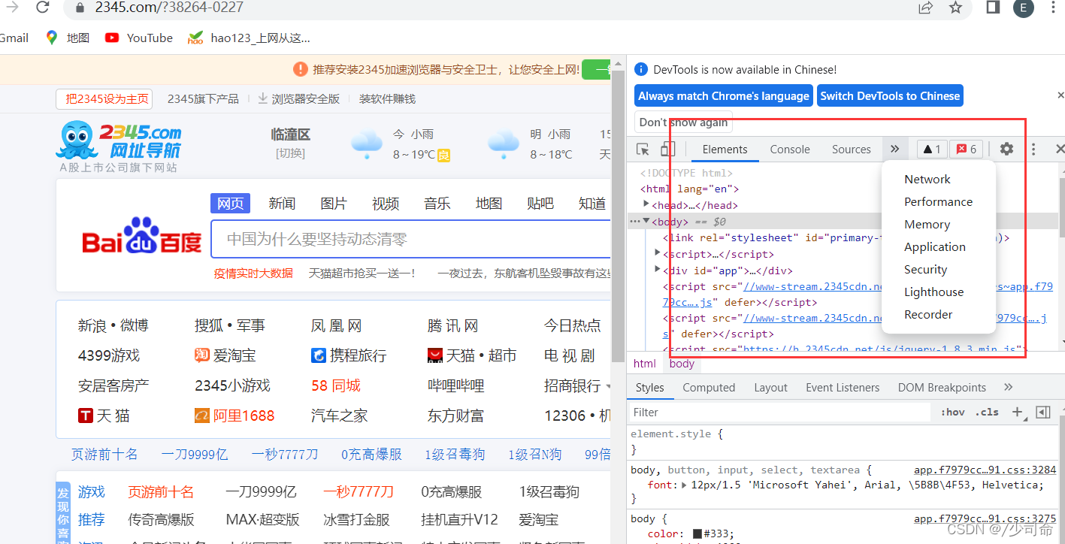Switch to the Elements tab
The height and width of the screenshot is (544, 1065).
pos(725,149)
